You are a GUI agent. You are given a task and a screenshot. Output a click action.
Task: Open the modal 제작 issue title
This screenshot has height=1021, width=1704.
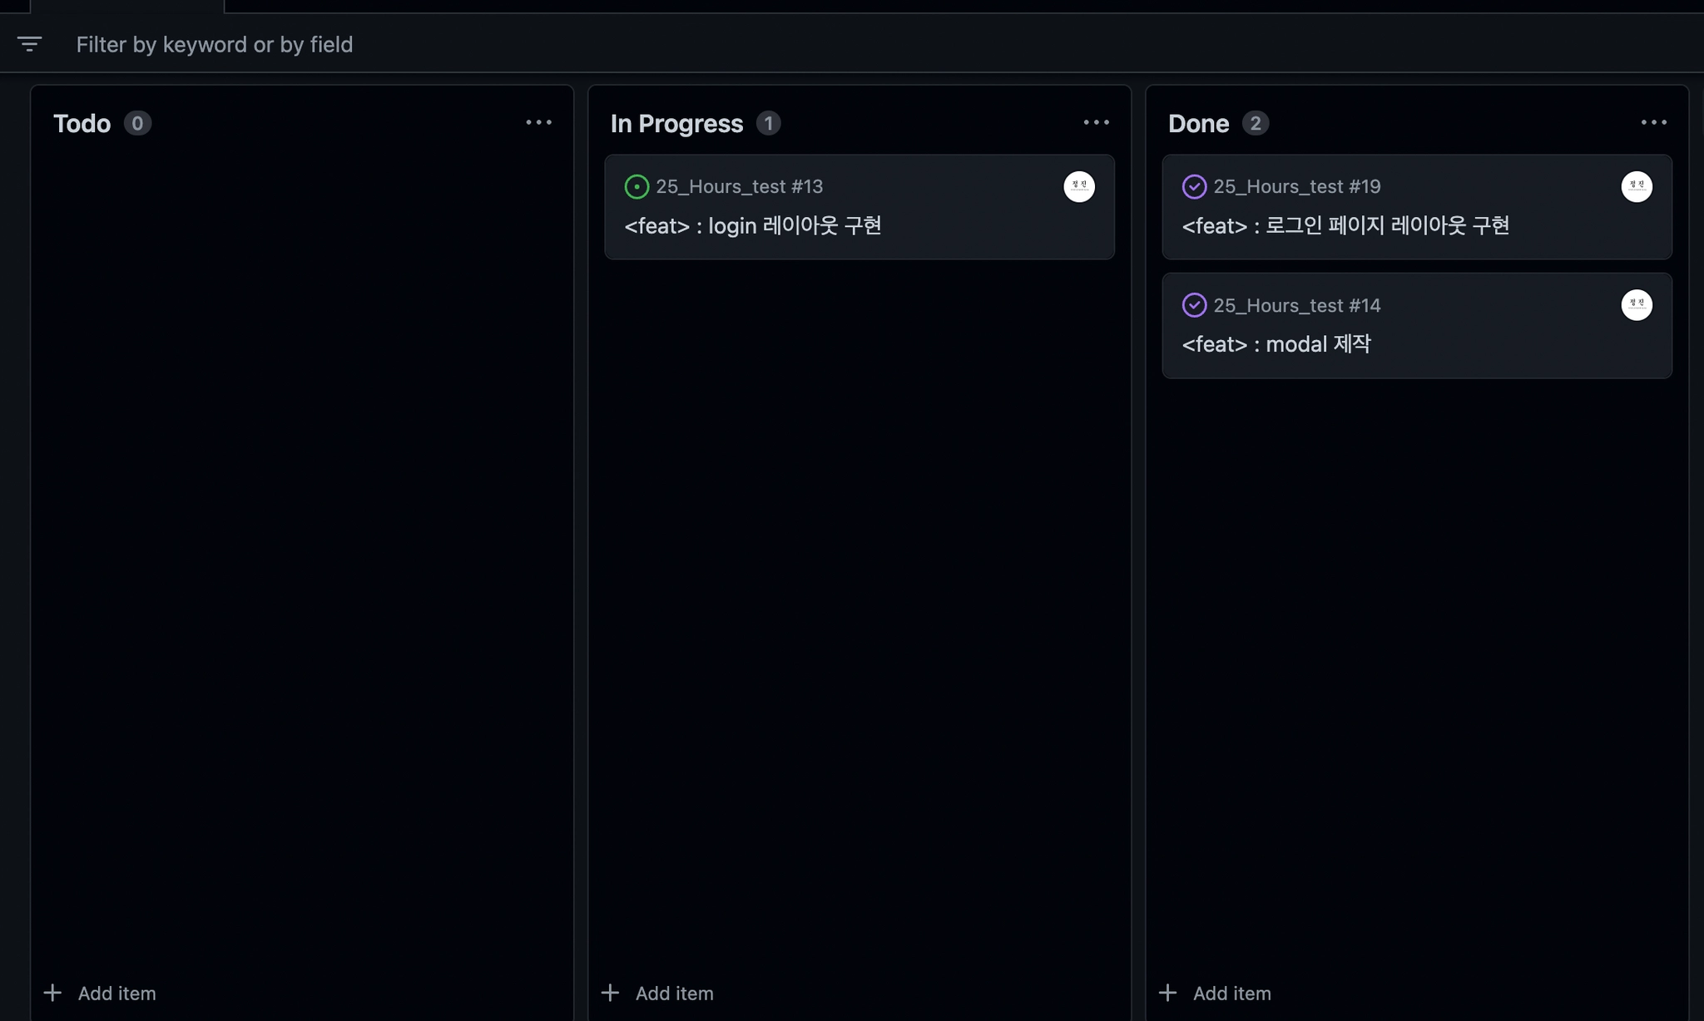click(1276, 344)
